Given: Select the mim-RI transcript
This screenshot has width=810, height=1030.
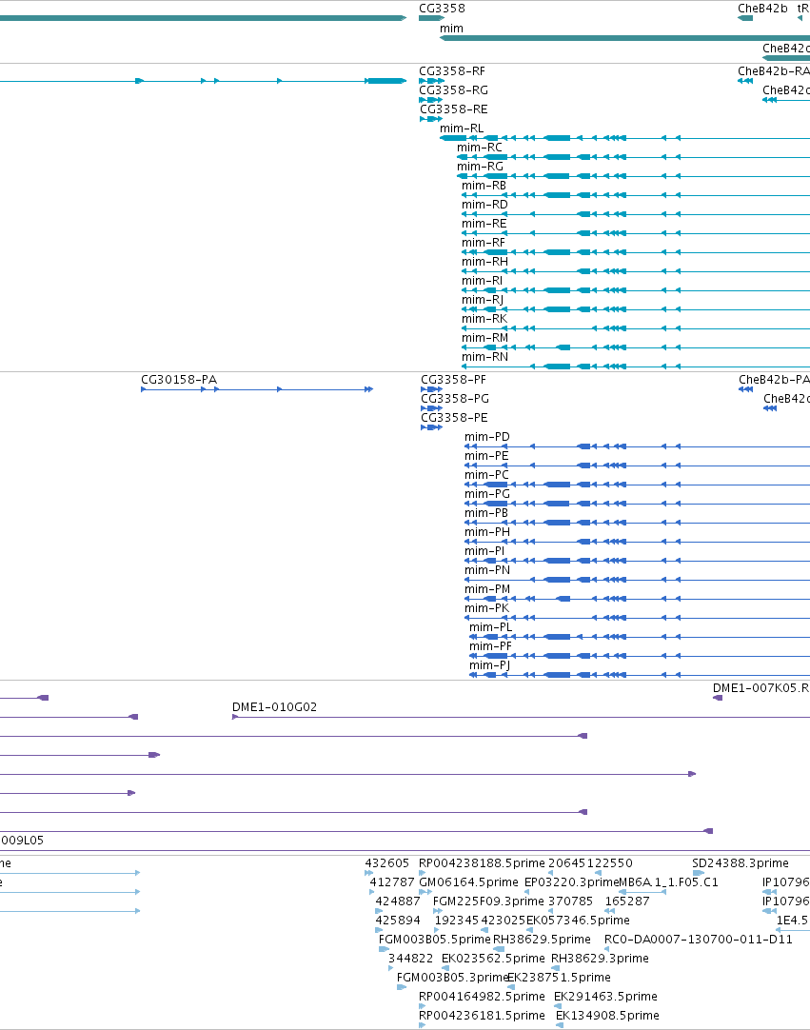Looking at the screenshot, I should tap(483, 281).
